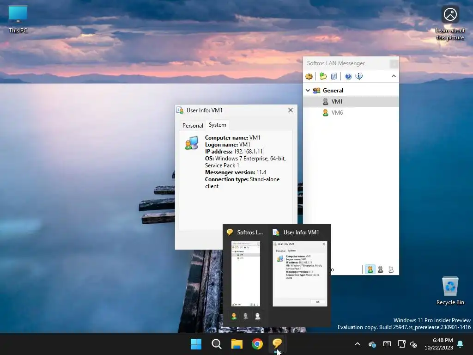
Task: Close the User Info: VM1 dialog
Action: tap(291, 110)
